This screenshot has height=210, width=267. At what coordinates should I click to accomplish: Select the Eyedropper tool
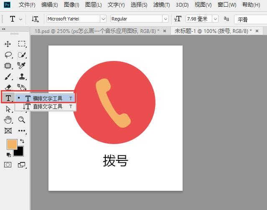click(21, 66)
